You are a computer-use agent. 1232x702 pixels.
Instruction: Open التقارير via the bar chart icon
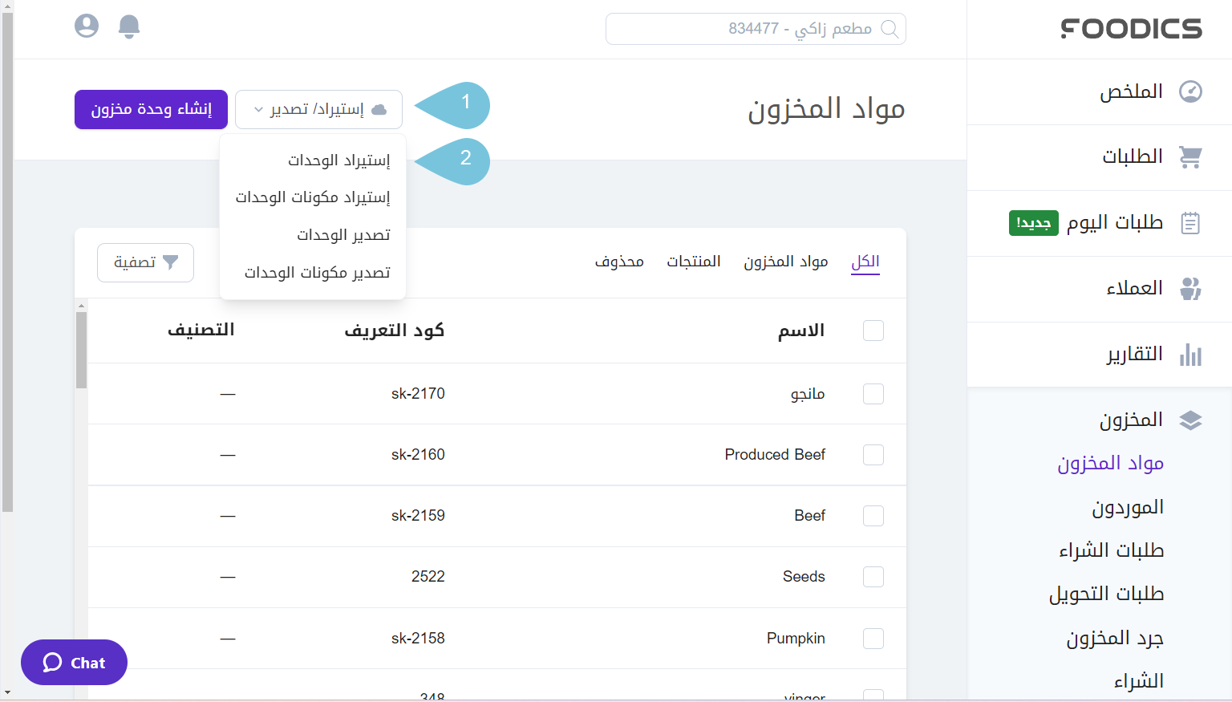[1190, 355]
